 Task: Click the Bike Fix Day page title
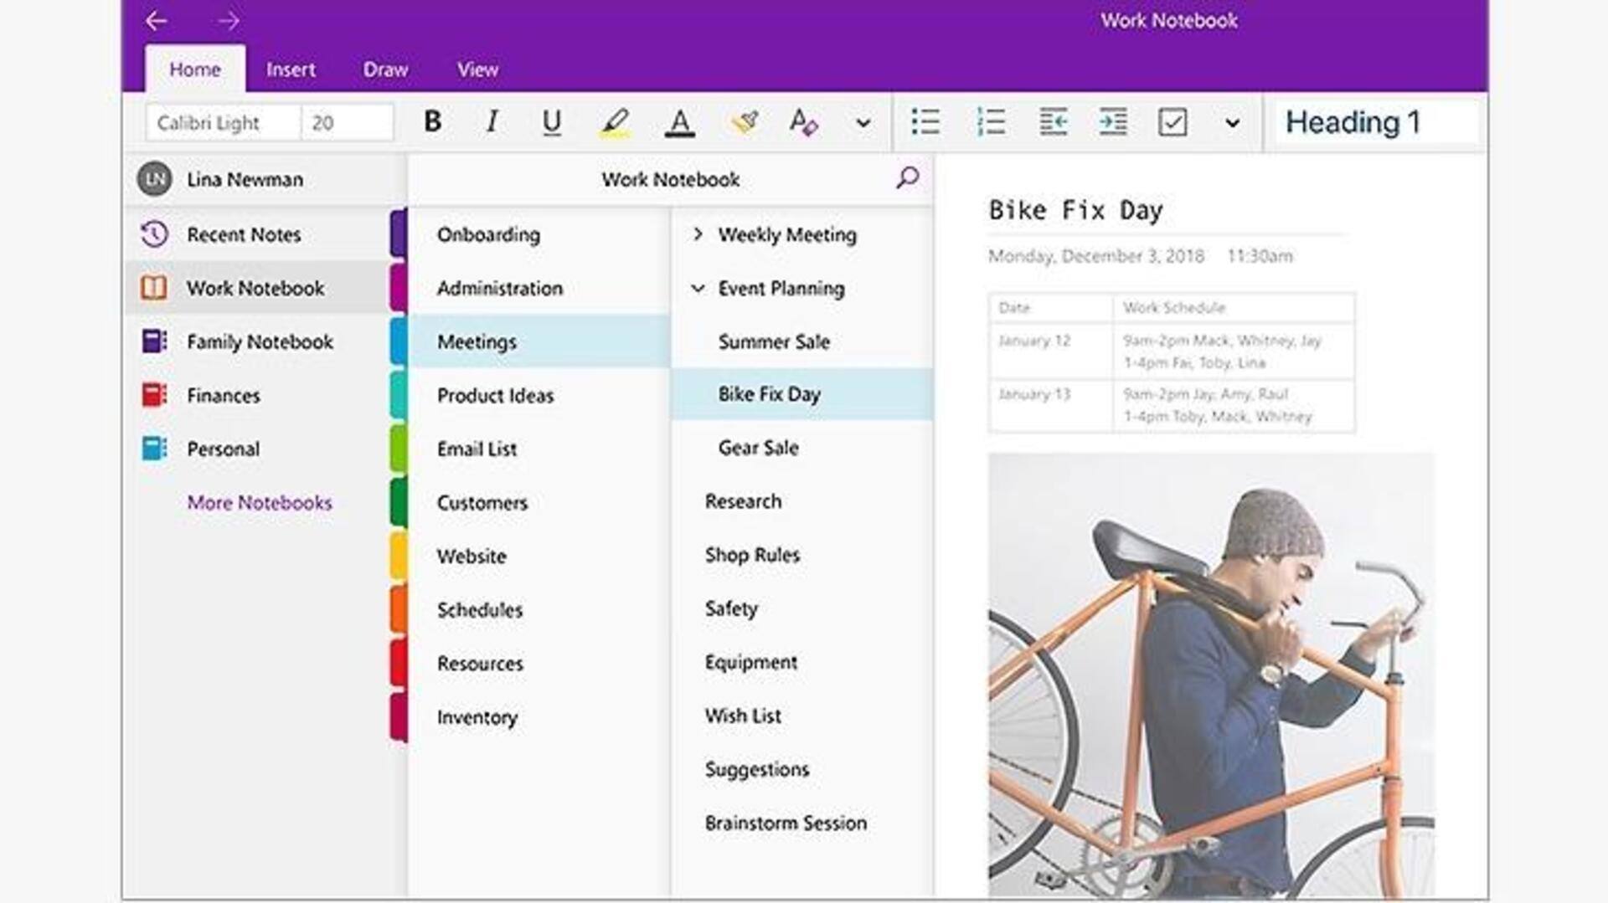coord(1076,209)
